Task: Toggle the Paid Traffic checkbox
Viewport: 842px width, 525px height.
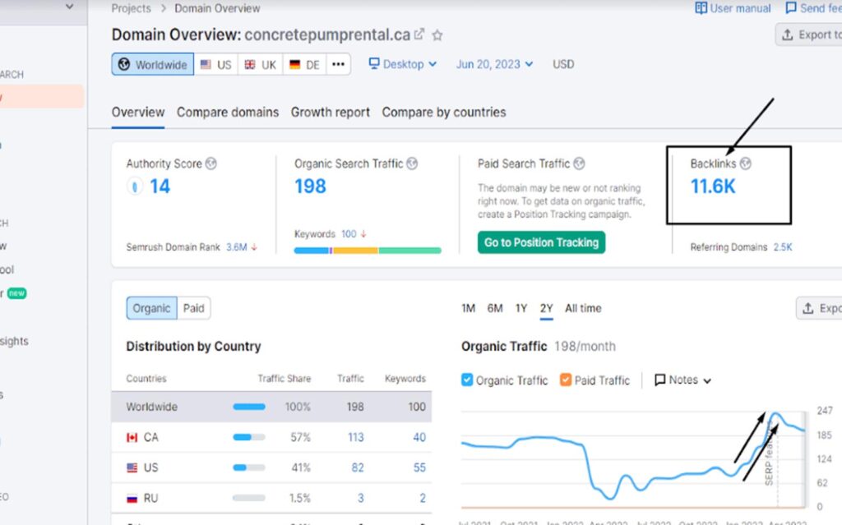Action: click(566, 380)
